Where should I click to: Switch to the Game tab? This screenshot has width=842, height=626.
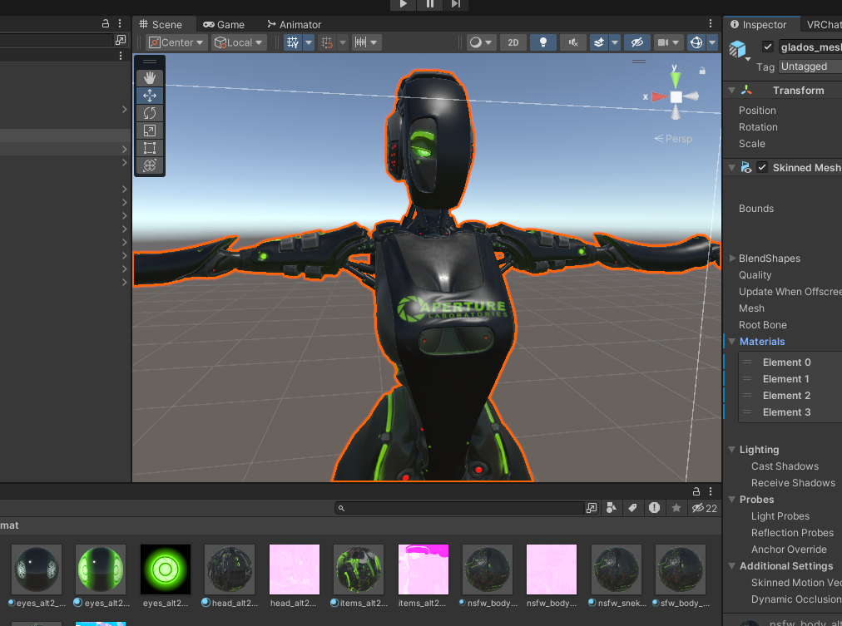point(224,24)
